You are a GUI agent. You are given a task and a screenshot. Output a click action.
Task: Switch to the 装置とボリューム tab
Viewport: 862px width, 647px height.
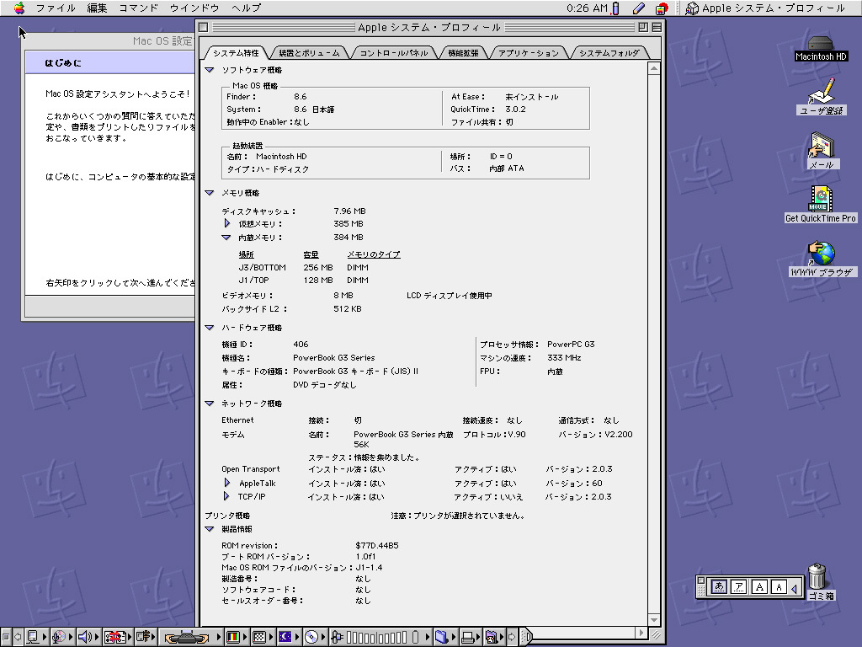pos(309,53)
